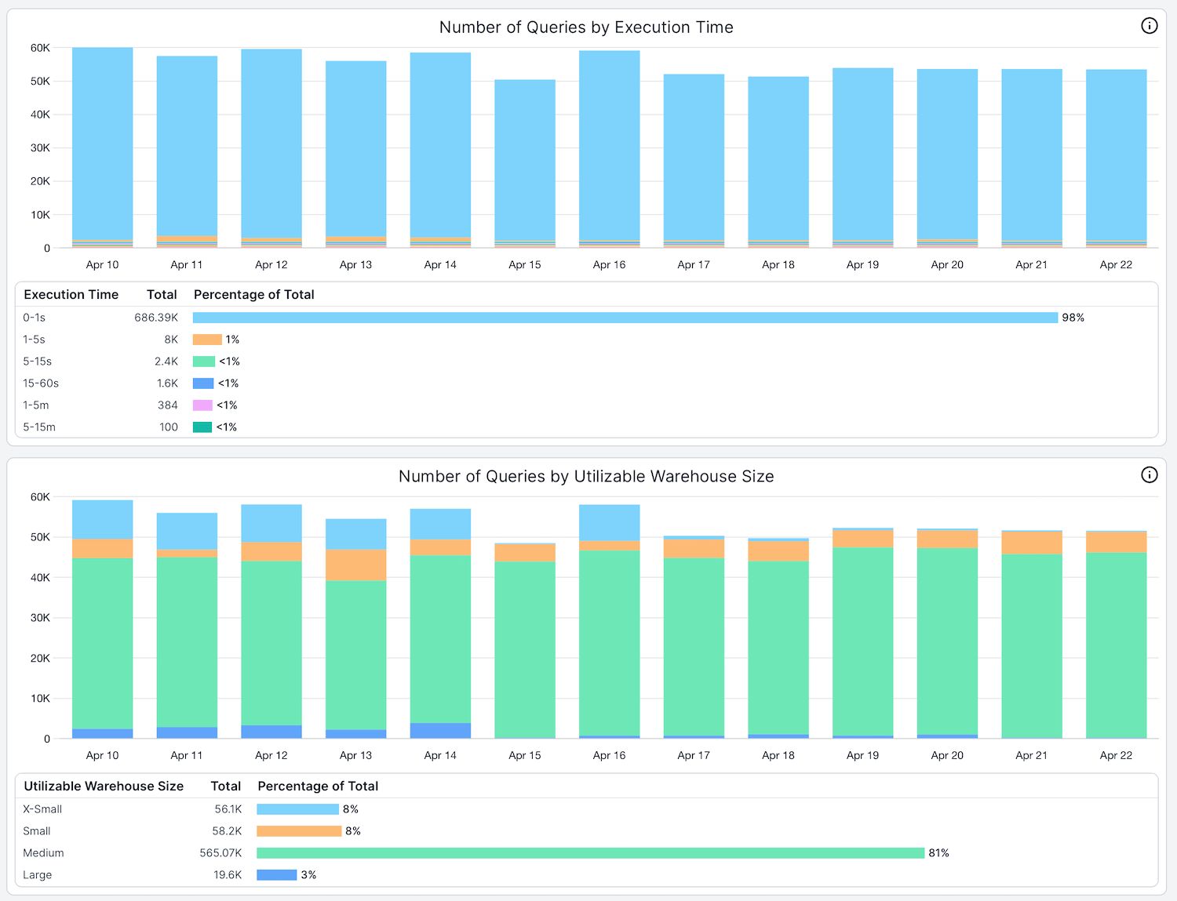The height and width of the screenshot is (901, 1177).
Task: Click the teal percentage bar for 5-15m
Action: coord(202,427)
